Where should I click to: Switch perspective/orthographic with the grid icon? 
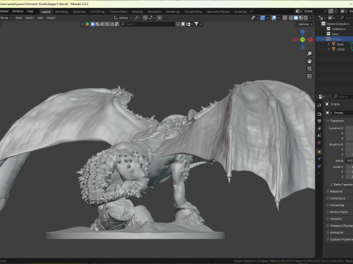[x=310, y=76]
